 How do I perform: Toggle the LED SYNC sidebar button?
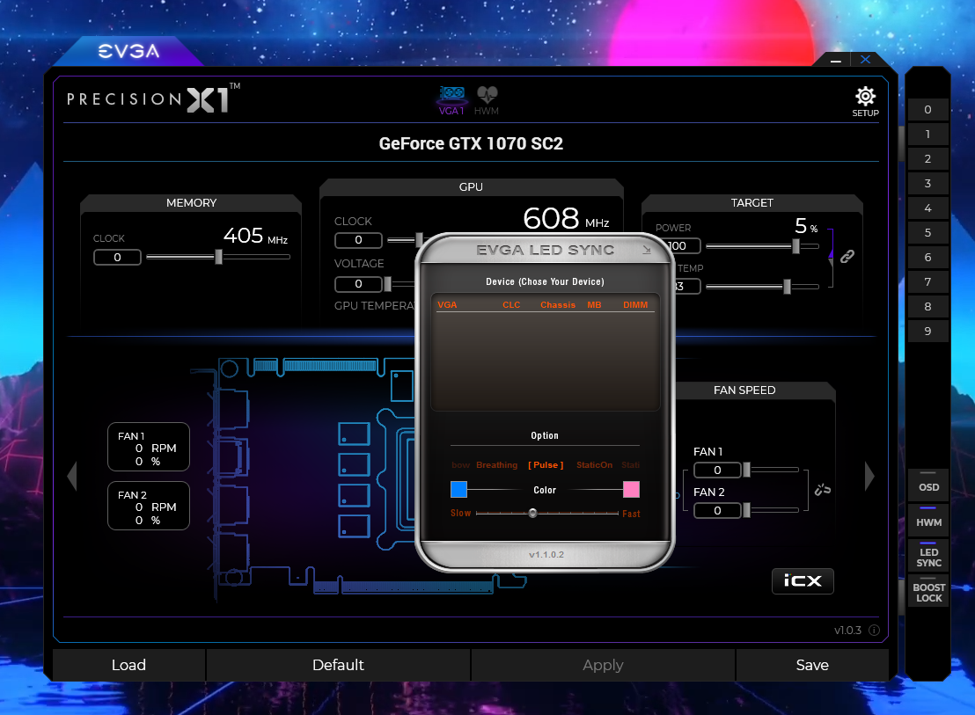[x=928, y=558]
